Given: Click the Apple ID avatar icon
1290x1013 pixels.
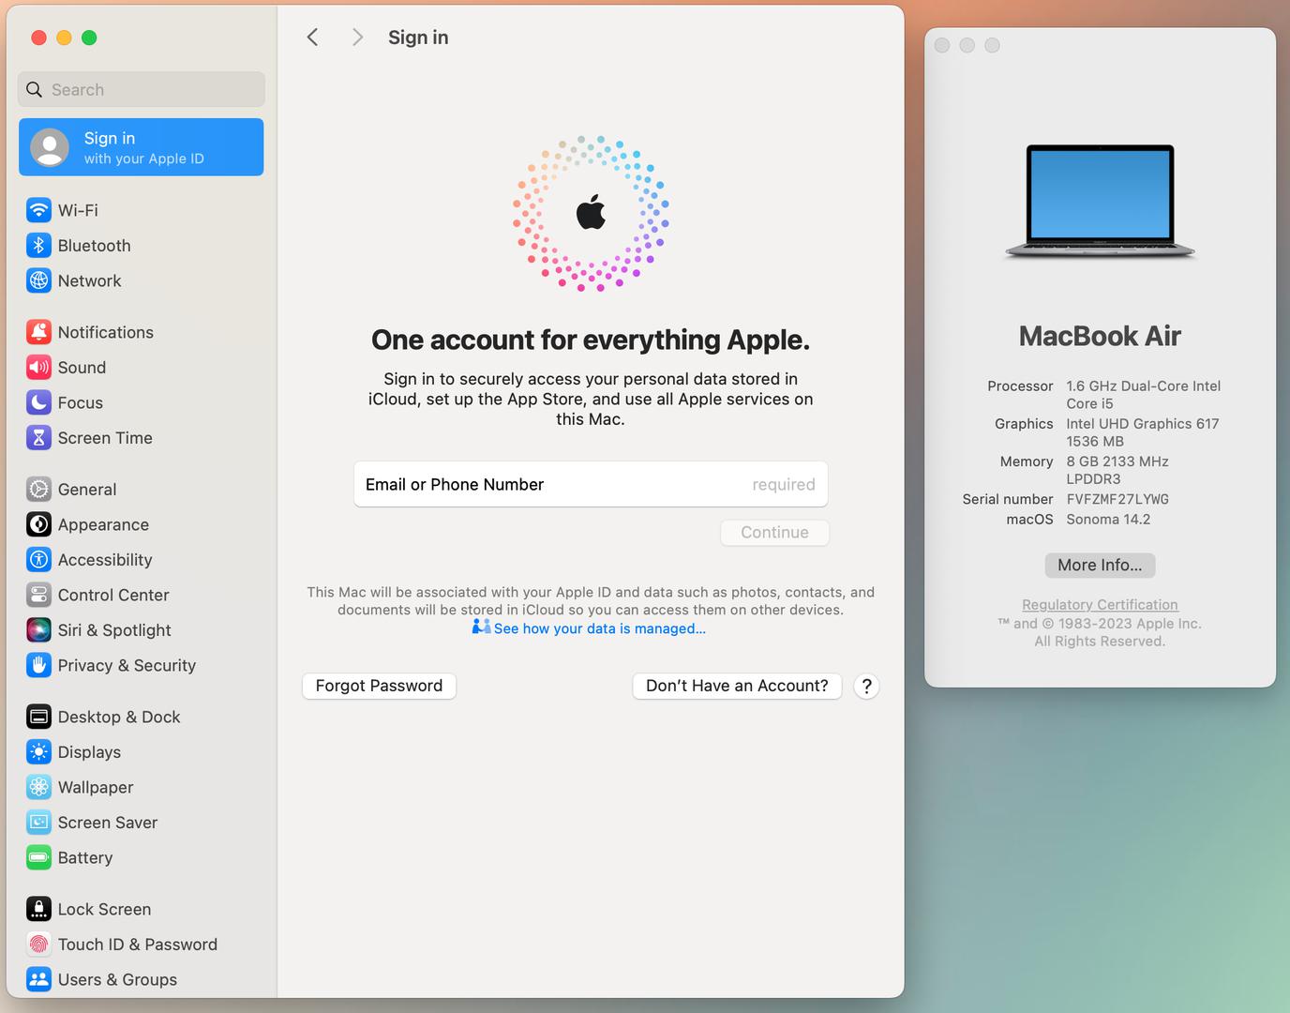Looking at the screenshot, I should pyautogui.click(x=50, y=147).
